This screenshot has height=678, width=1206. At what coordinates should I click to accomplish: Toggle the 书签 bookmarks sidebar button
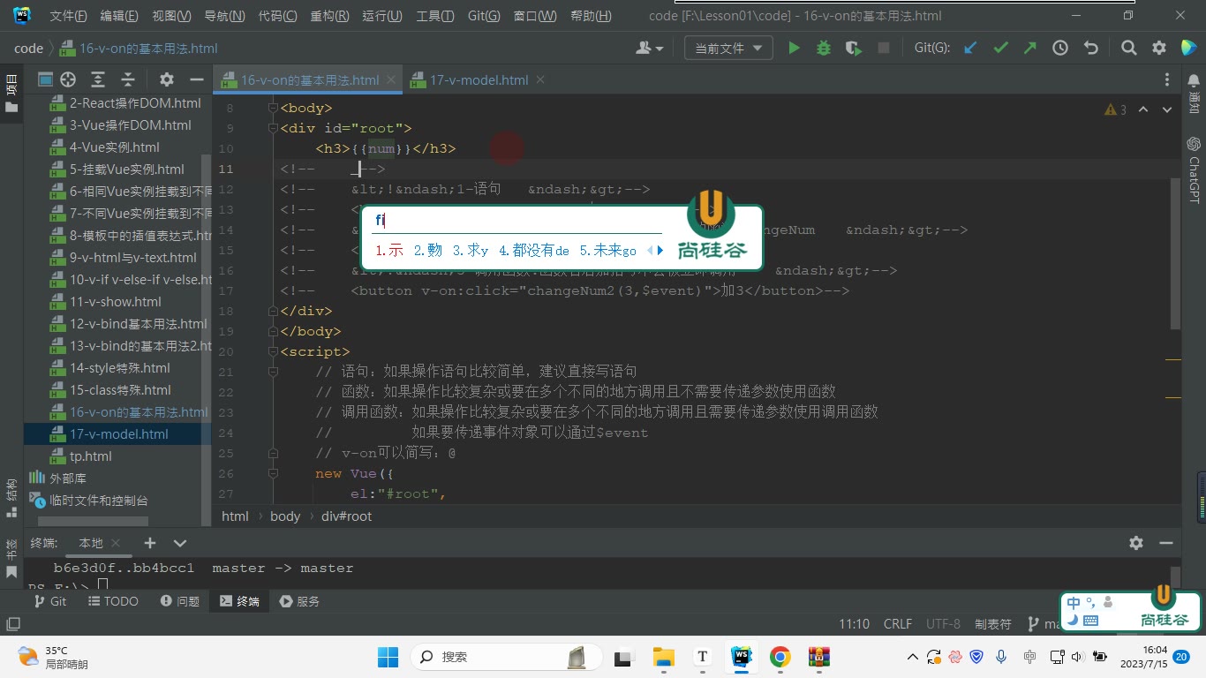(x=11, y=559)
